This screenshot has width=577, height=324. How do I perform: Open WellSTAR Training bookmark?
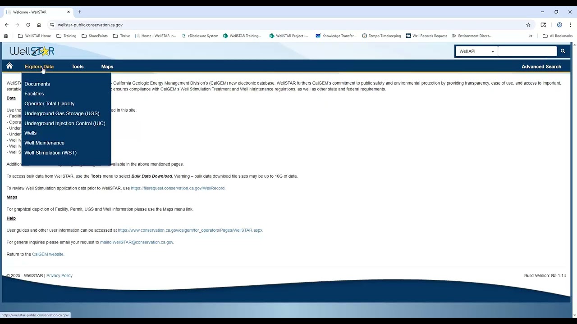(x=242, y=36)
